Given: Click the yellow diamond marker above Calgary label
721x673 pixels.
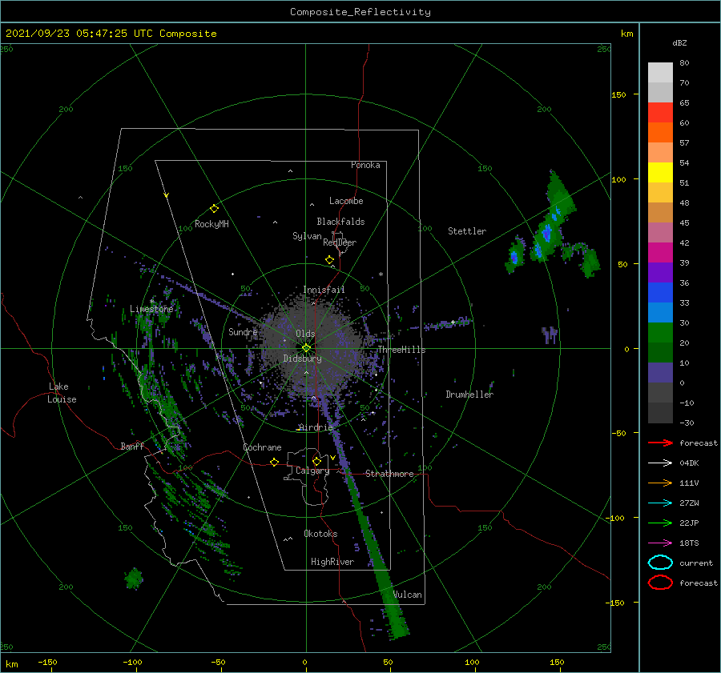Looking at the screenshot, I should click(x=316, y=461).
